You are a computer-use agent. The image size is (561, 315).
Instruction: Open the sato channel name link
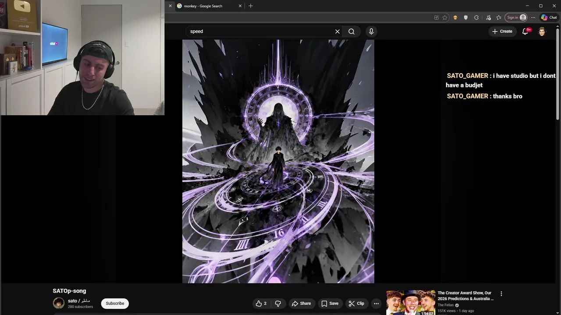point(79,301)
